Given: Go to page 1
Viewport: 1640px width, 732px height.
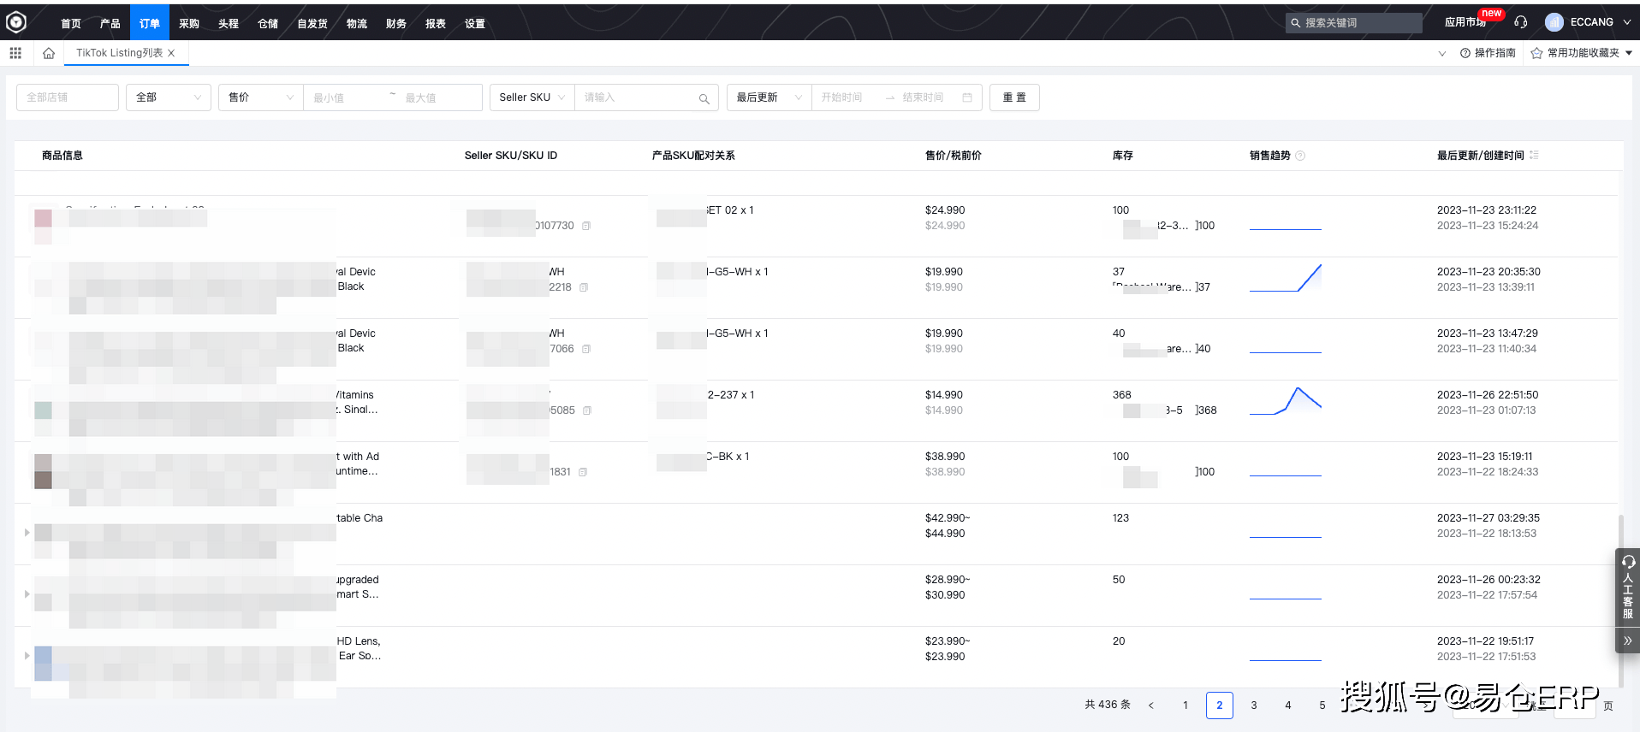Looking at the screenshot, I should [1185, 705].
